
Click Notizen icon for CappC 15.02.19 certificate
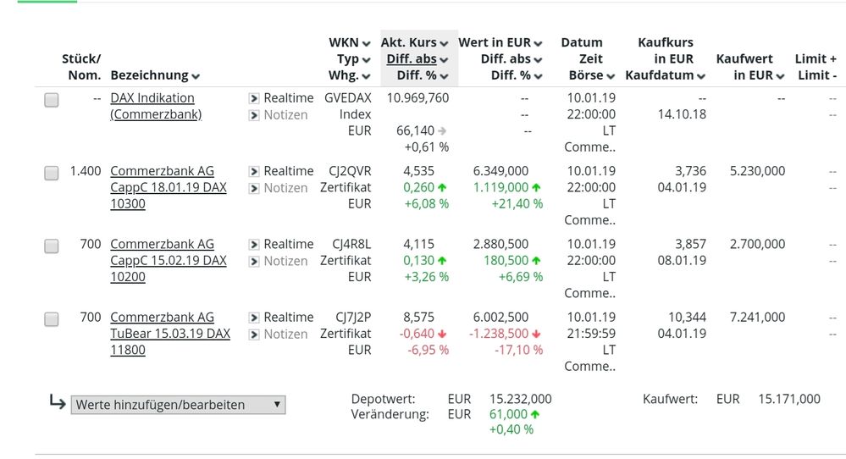coord(254,262)
